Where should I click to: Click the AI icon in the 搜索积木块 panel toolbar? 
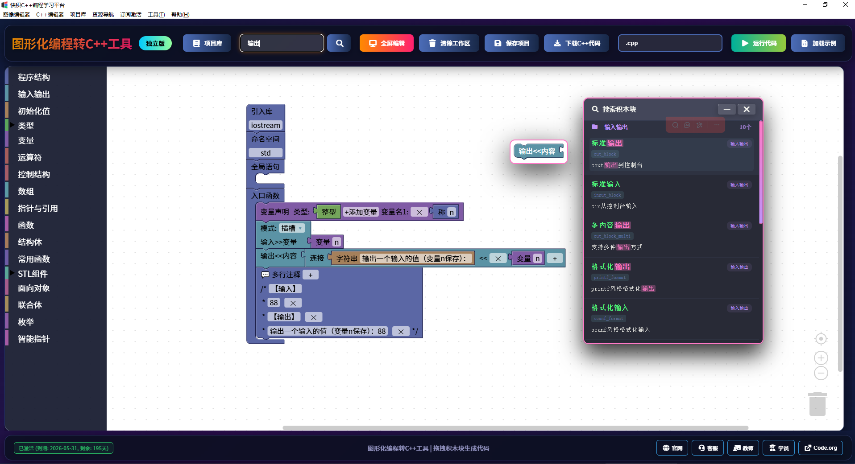click(687, 125)
